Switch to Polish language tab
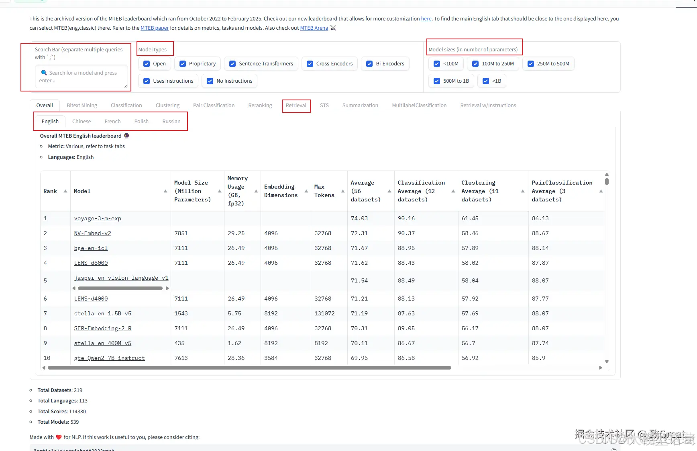Image resolution: width=697 pixels, height=451 pixels. click(141, 122)
